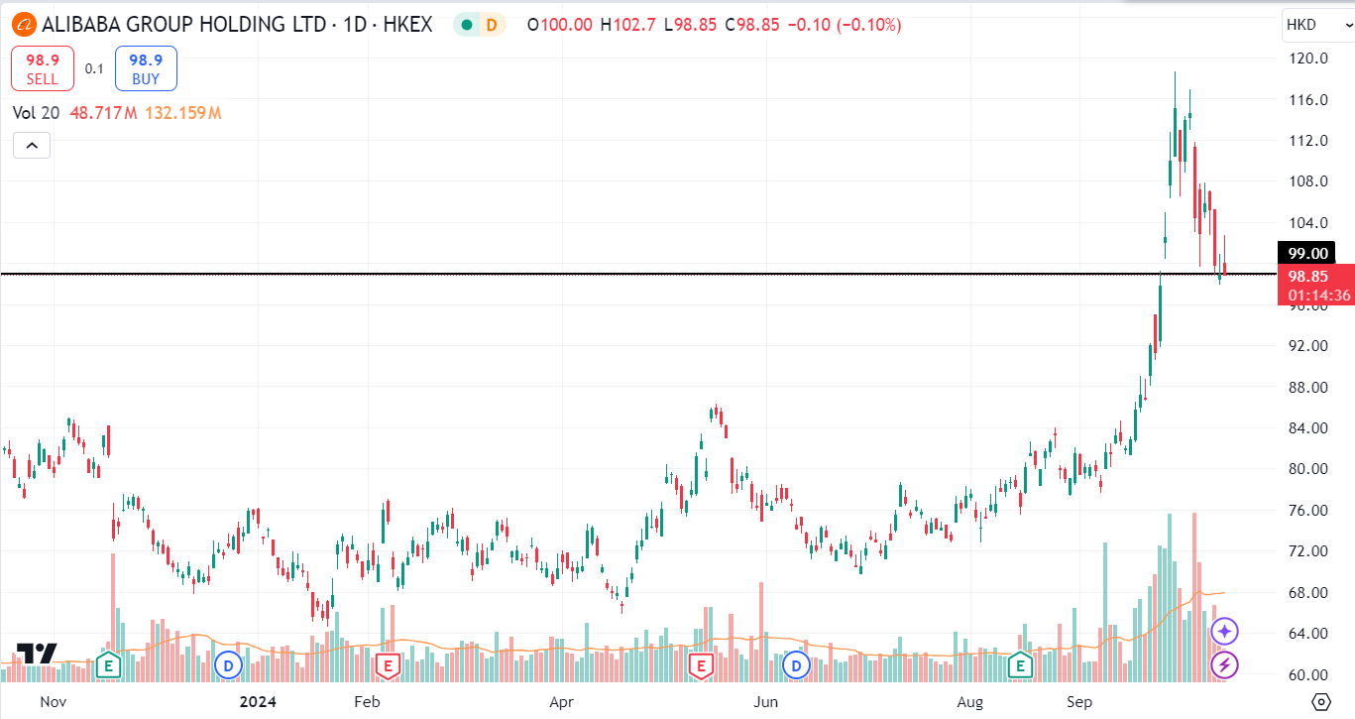This screenshot has height=719, width=1355.
Task: Click the L98.85 low price value
Action: 691,25
